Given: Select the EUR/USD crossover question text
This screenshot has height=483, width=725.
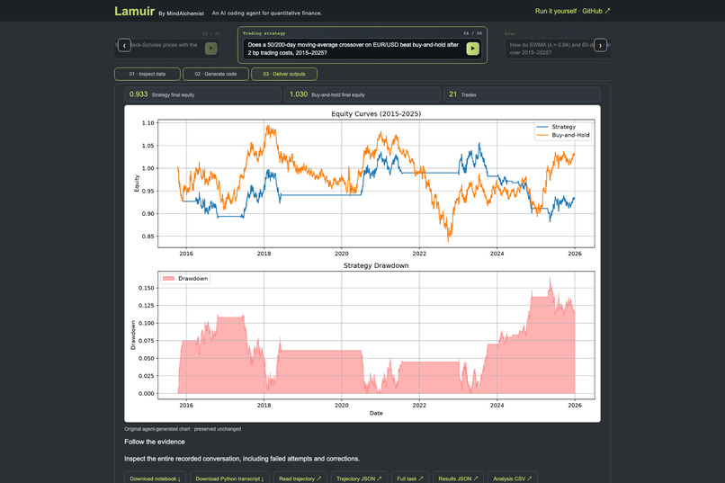Looking at the screenshot, I should pos(354,49).
